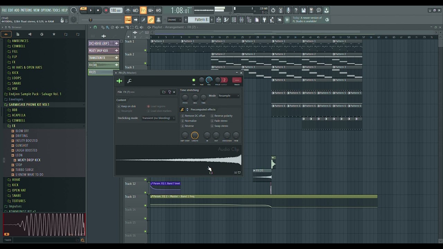Select TRANSITION FX in playlist picker
This screenshot has height=249, width=443.
tap(104, 58)
